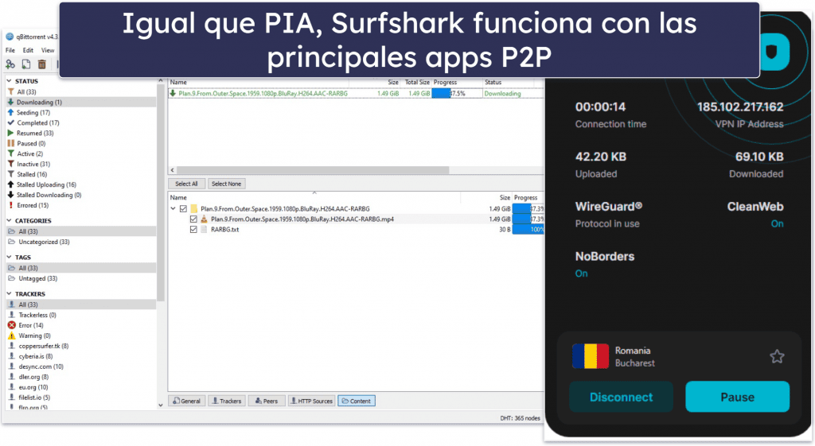
Task: Select dler.org (8) tracker
Action: [33, 377]
